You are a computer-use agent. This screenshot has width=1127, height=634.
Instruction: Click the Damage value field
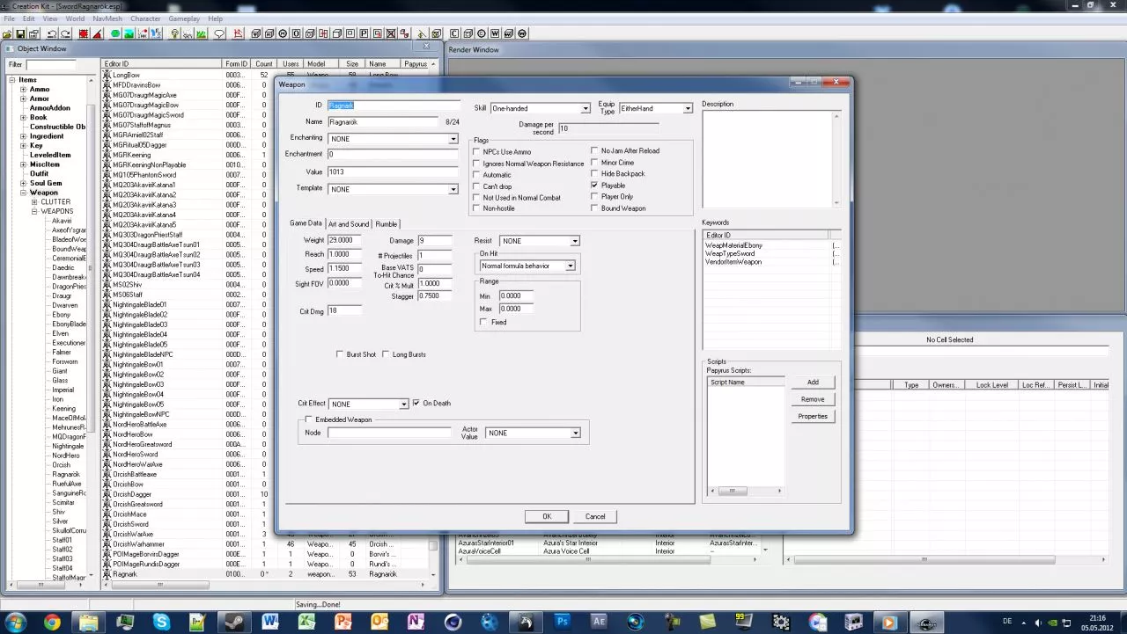pyautogui.click(x=435, y=241)
